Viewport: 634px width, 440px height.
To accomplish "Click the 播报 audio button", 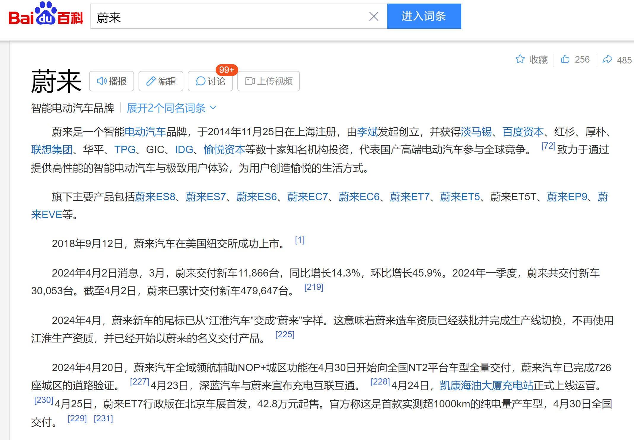I will click(x=112, y=81).
